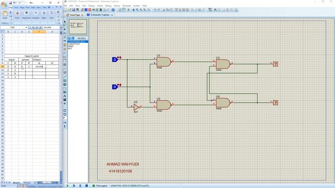Select the Junction dot mode tool

65,29
